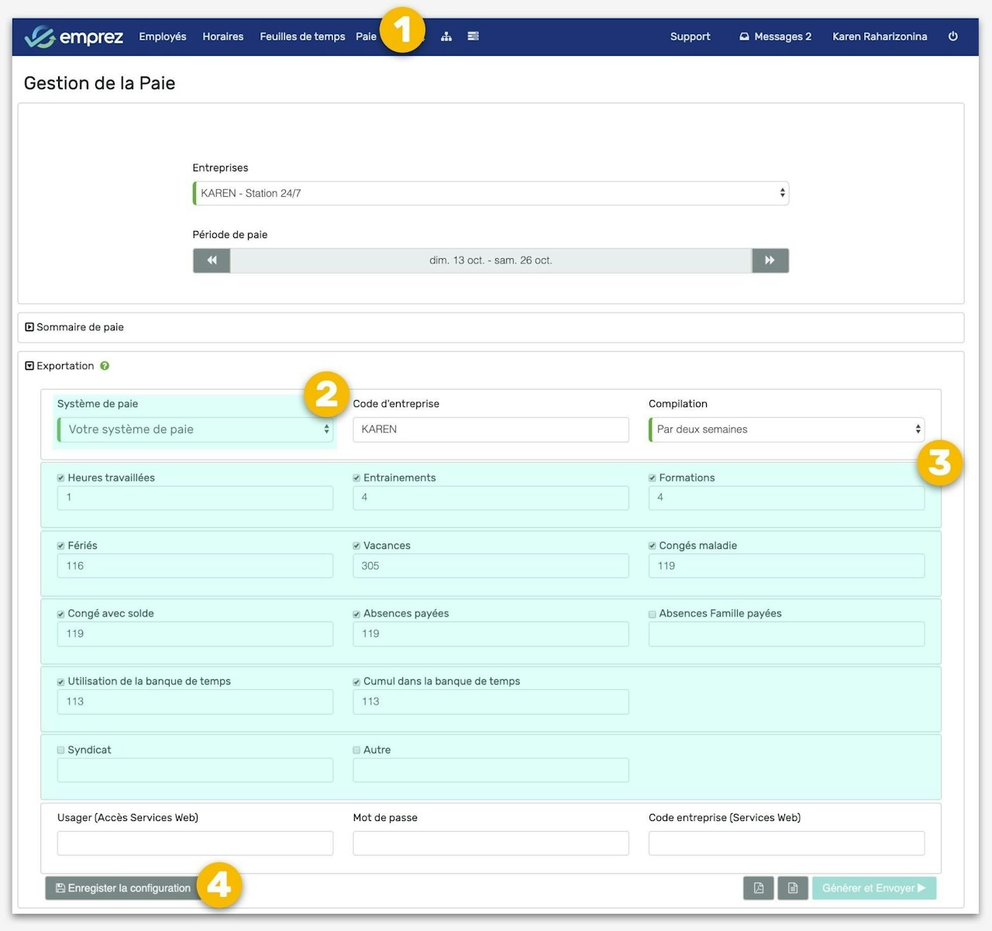Open the Feuilles de temps menu

302,36
